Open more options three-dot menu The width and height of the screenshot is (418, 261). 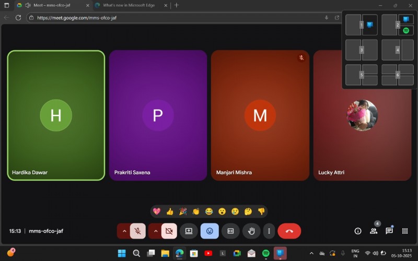coord(269,231)
